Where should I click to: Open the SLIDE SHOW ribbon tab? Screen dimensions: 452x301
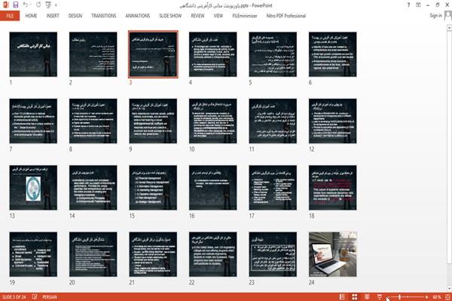point(170,16)
